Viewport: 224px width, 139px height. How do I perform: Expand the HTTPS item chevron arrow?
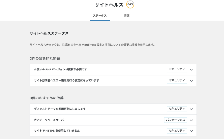tap(191, 131)
